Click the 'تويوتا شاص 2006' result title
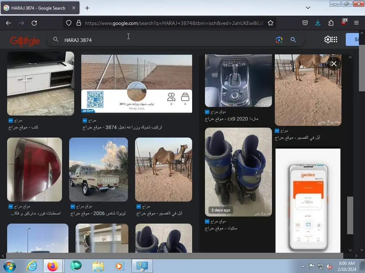This screenshot has width=365, height=273. pos(98,213)
